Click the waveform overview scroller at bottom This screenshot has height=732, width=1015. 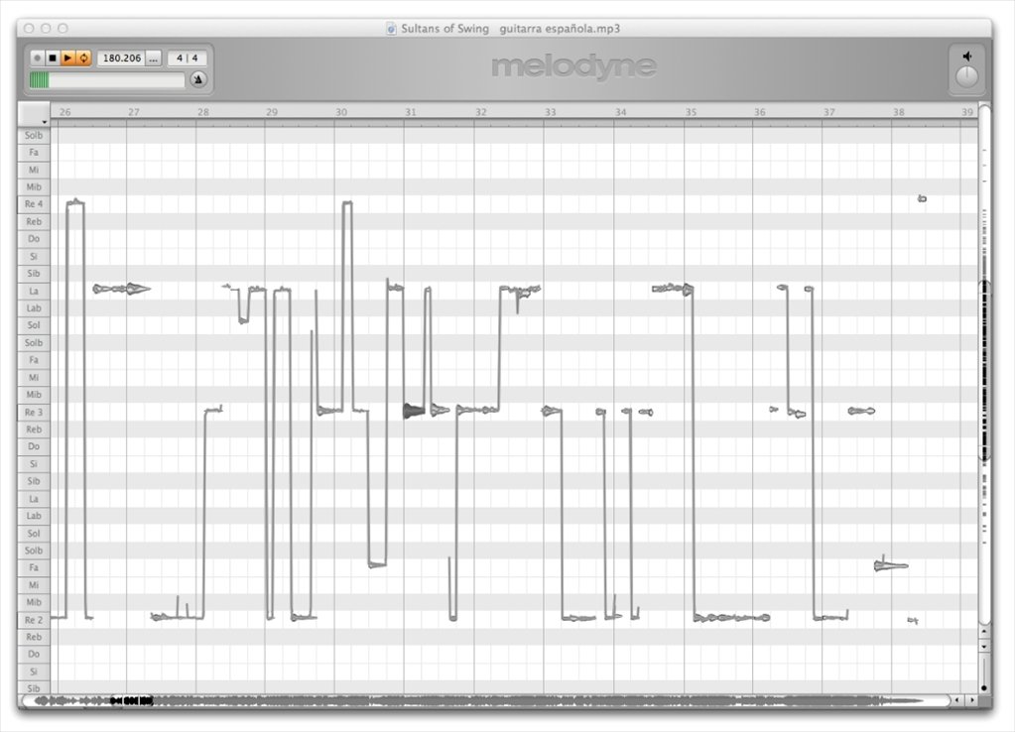(x=485, y=700)
